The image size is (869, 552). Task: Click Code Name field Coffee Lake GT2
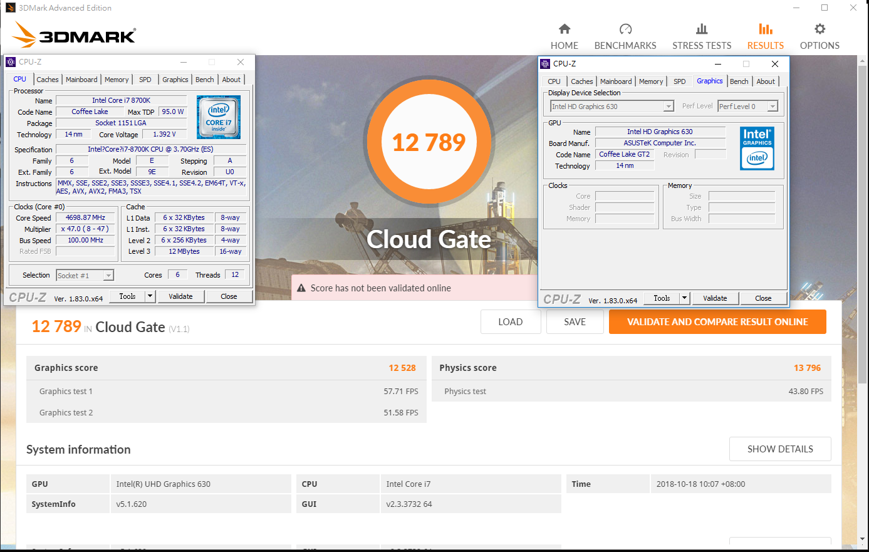point(625,154)
